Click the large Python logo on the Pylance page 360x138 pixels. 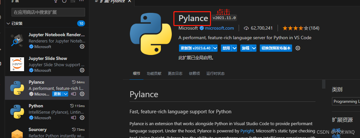point(151,34)
